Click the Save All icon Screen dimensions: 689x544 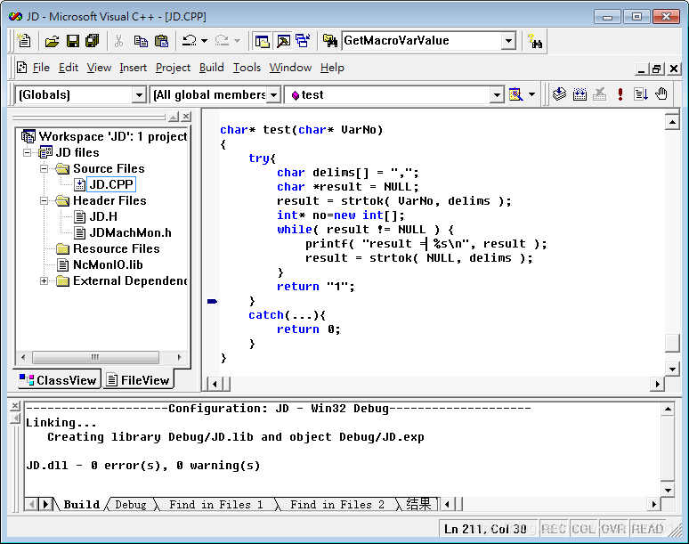coord(93,41)
